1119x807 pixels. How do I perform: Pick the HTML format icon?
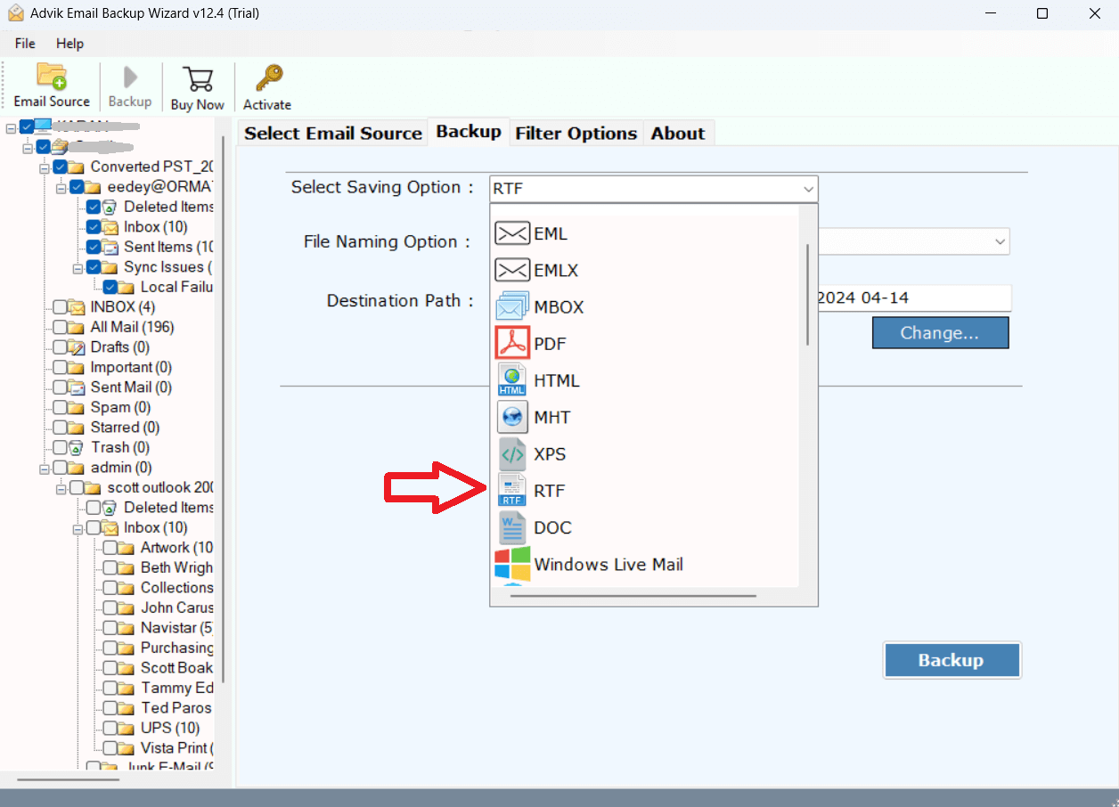[512, 380]
